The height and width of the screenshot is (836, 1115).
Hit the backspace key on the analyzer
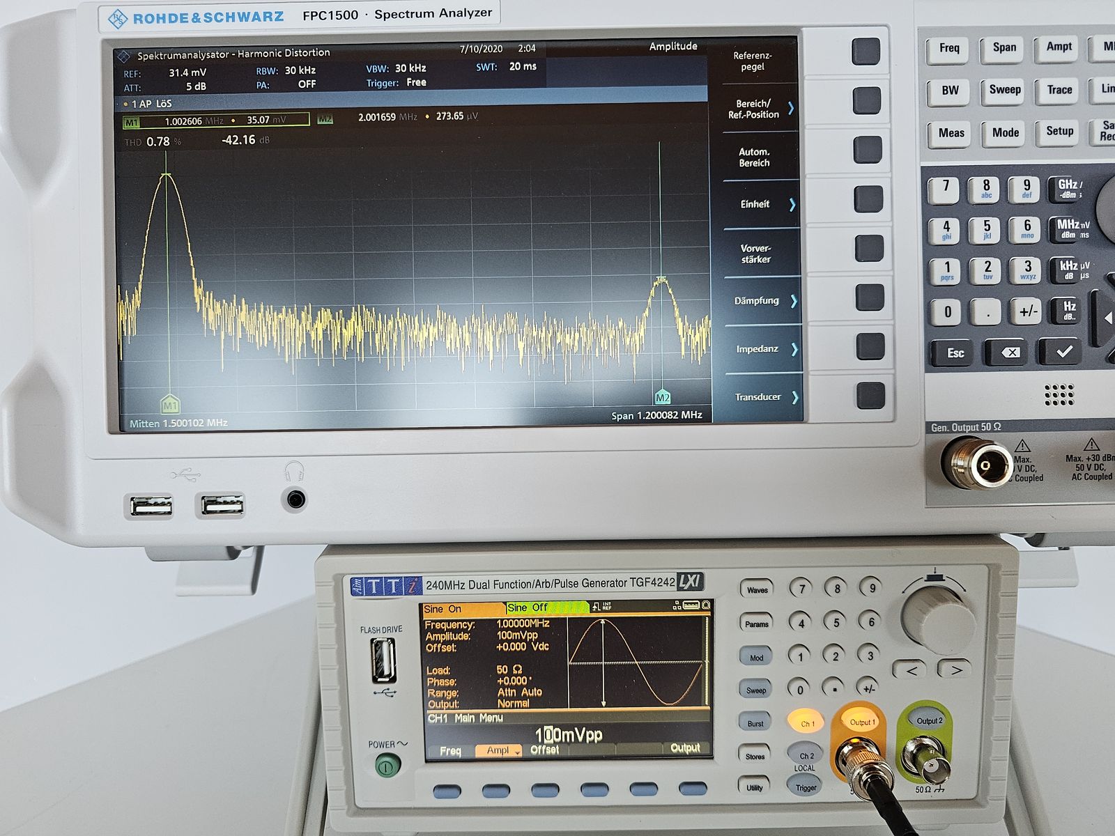coord(1008,353)
